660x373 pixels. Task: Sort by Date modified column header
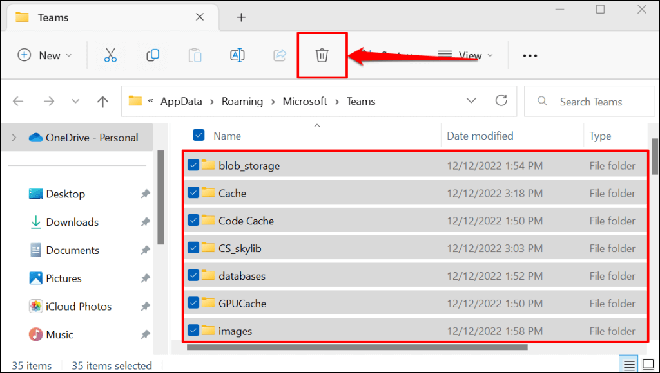[480, 136]
